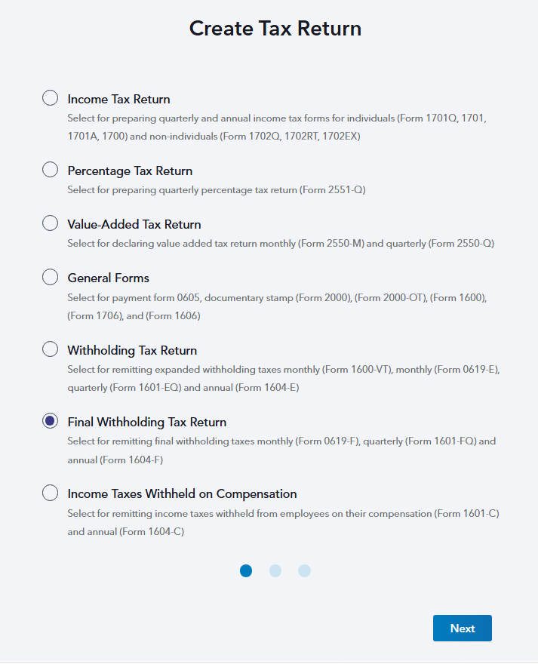Choose the Percentage Tax Return radio option
Viewport: 538px width, 664px height.
(x=50, y=170)
